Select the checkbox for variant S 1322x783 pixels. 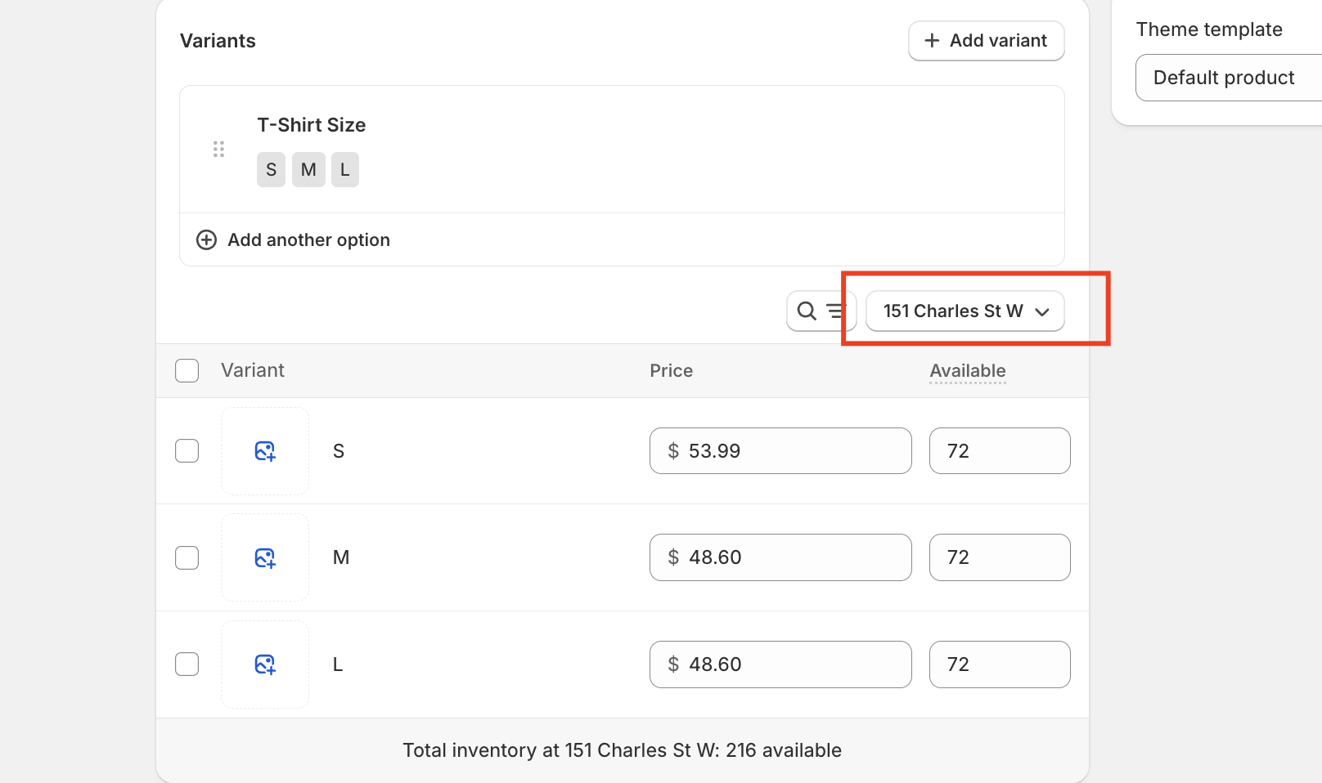tap(187, 451)
